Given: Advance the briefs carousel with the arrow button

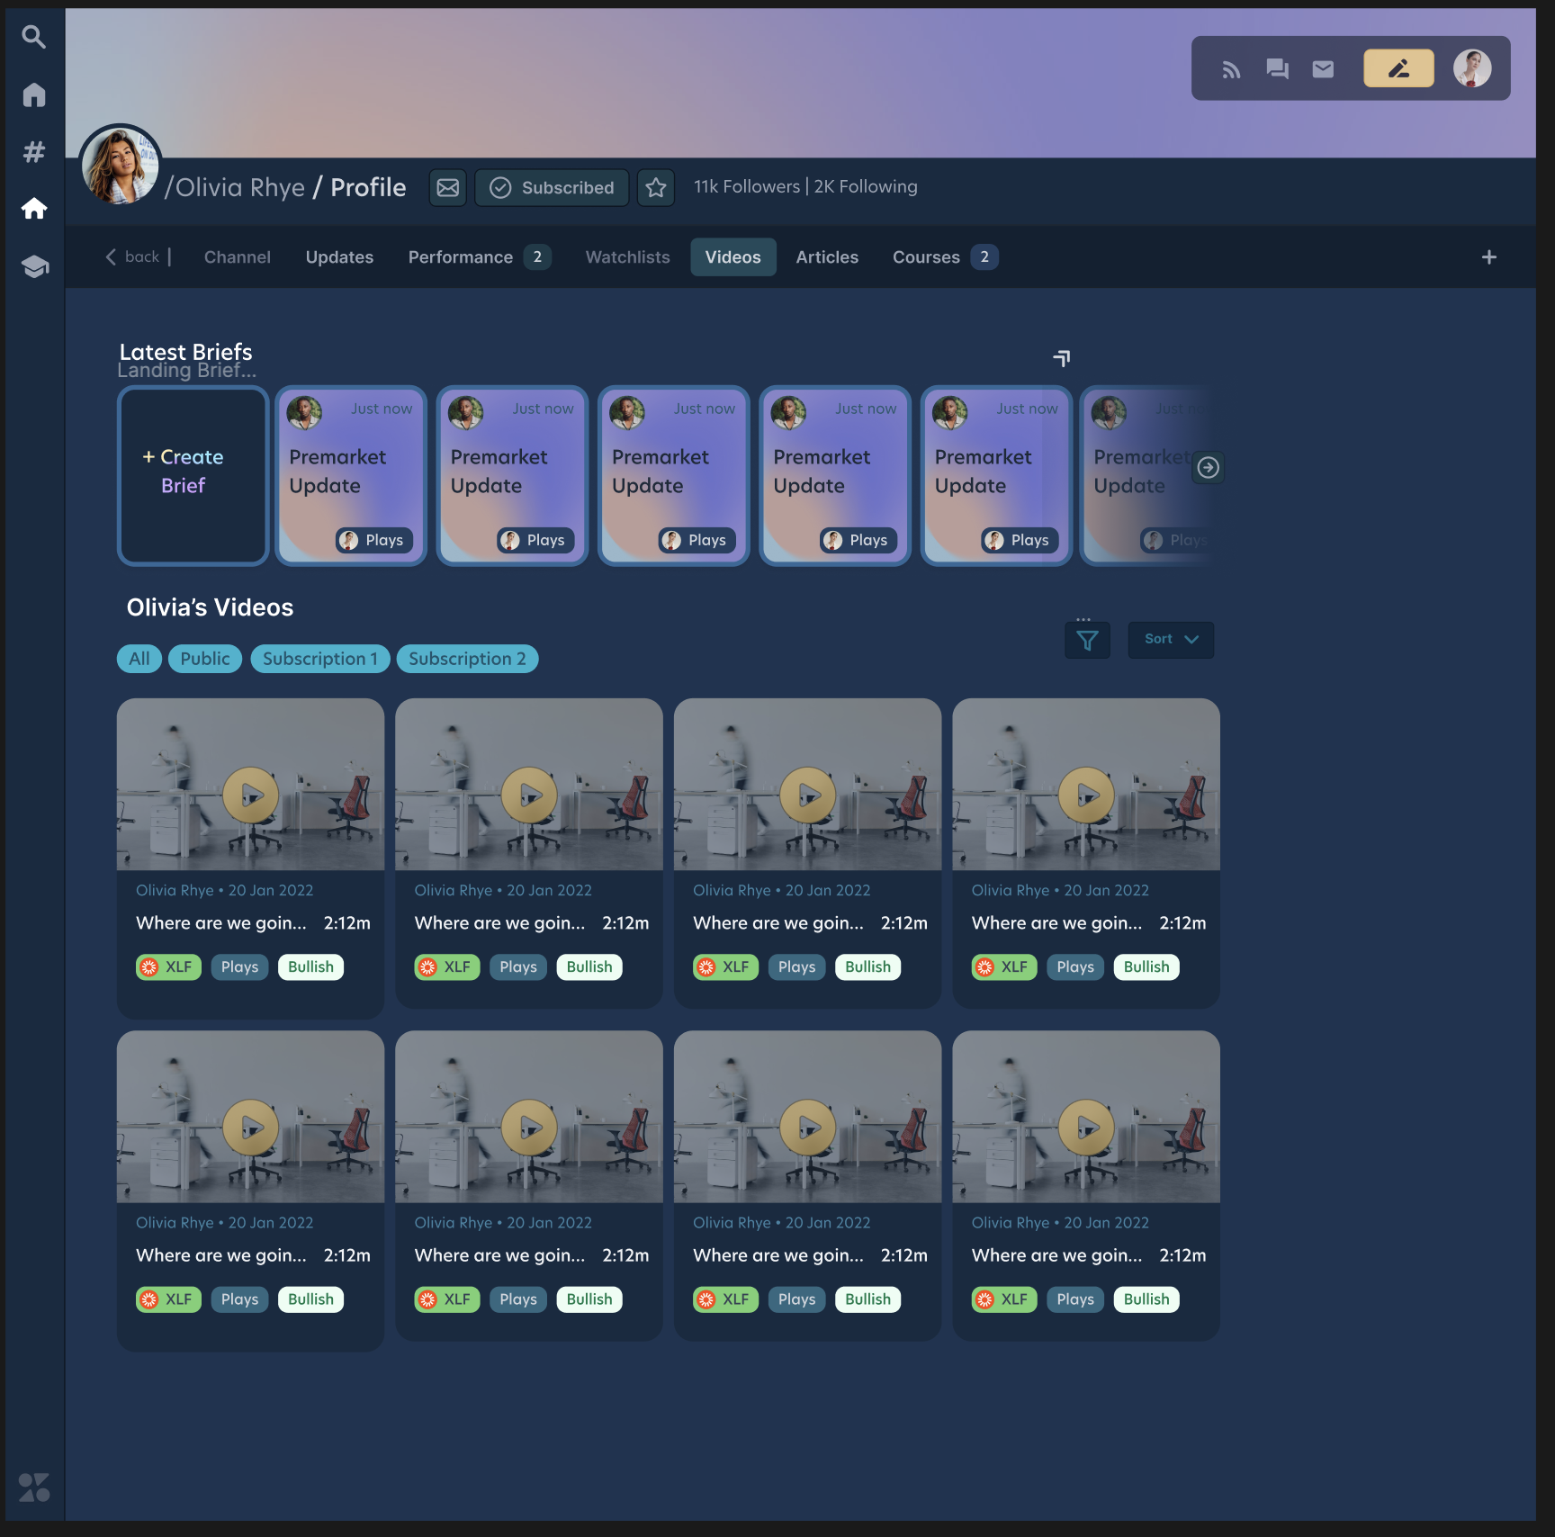Looking at the screenshot, I should tap(1209, 468).
